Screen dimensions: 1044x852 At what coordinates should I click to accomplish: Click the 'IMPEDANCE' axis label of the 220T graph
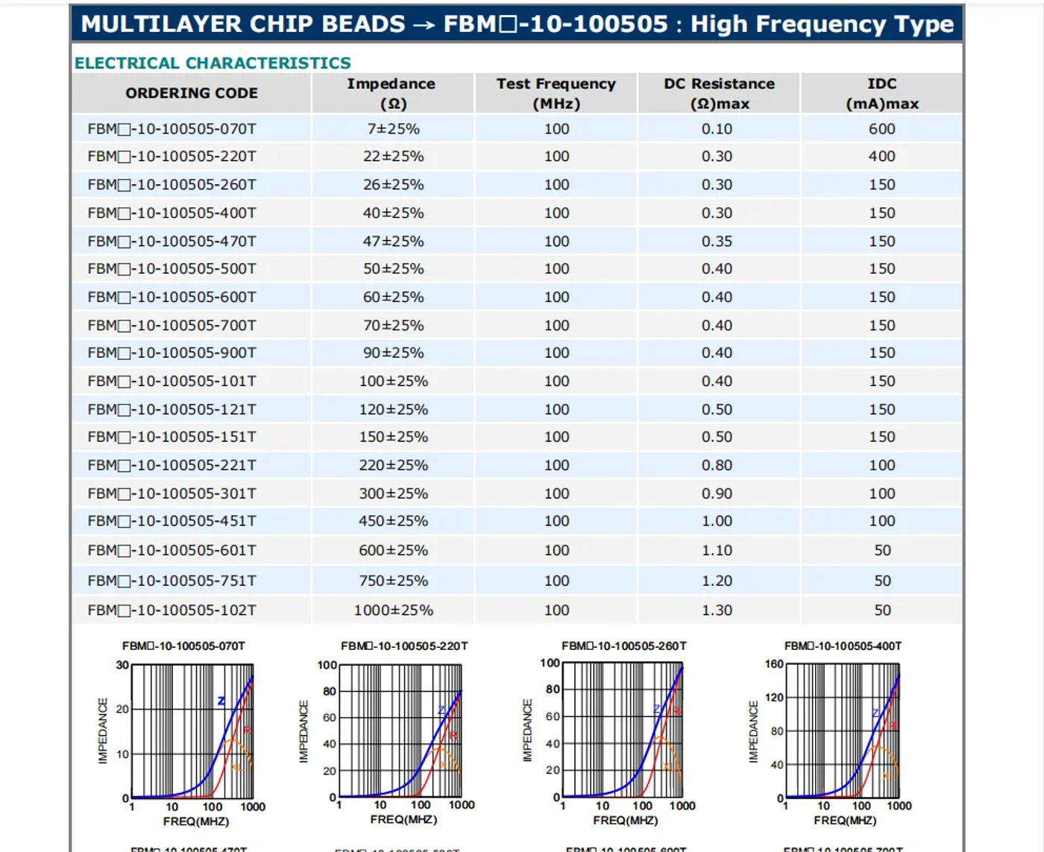(x=304, y=731)
